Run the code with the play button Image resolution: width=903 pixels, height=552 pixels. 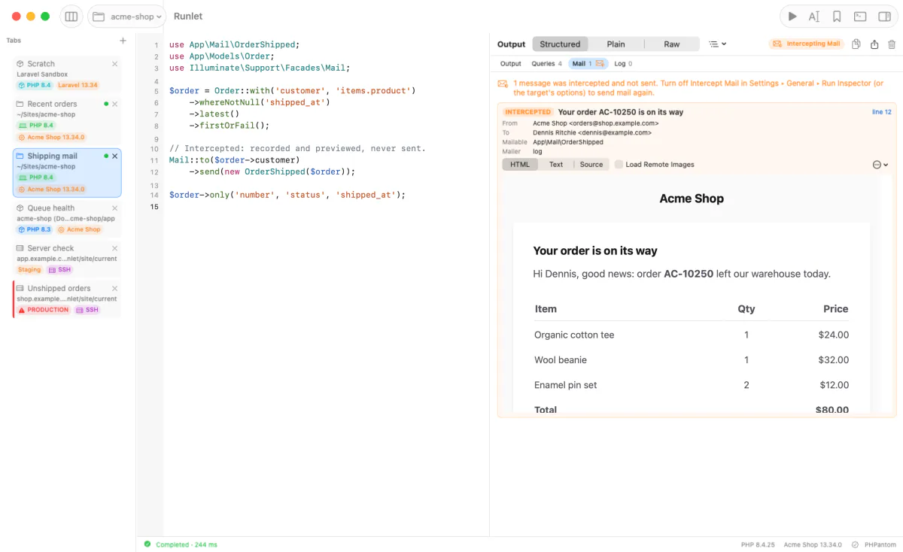coord(792,17)
